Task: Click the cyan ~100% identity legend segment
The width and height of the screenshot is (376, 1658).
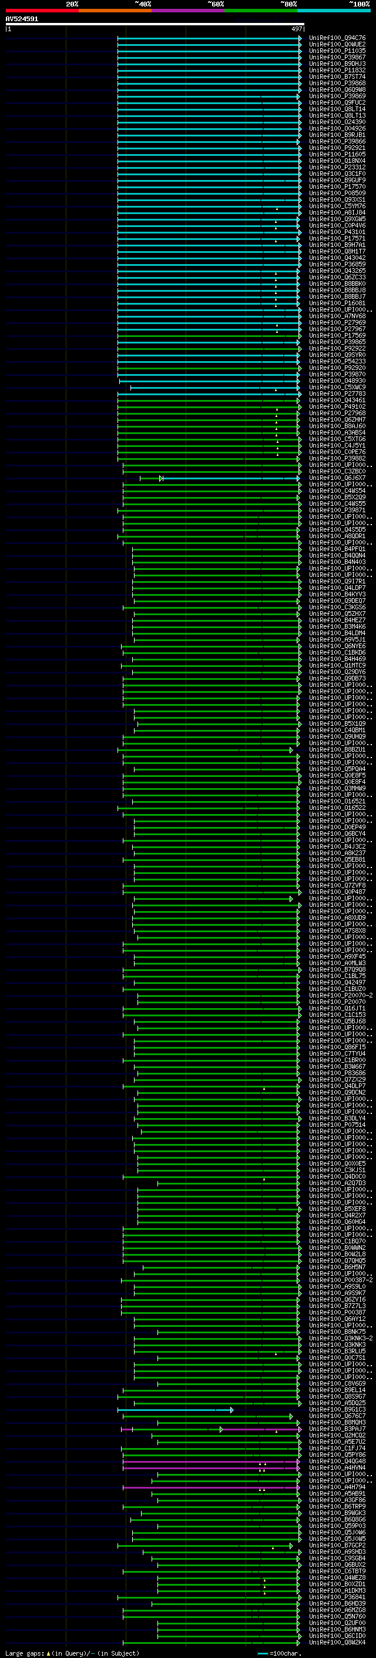Action: pyautogui.click(x=334, y=11)
